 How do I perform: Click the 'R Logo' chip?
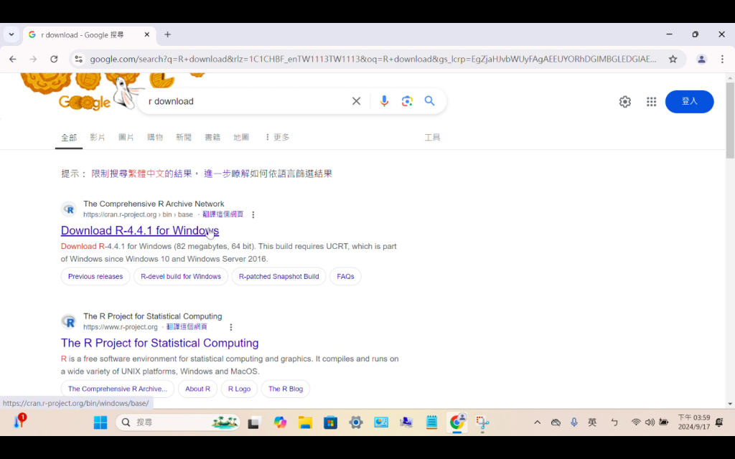pos(239,389)
